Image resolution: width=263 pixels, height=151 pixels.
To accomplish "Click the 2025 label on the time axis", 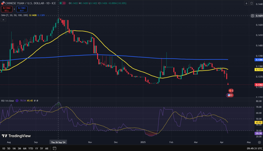I will (143, 142).
